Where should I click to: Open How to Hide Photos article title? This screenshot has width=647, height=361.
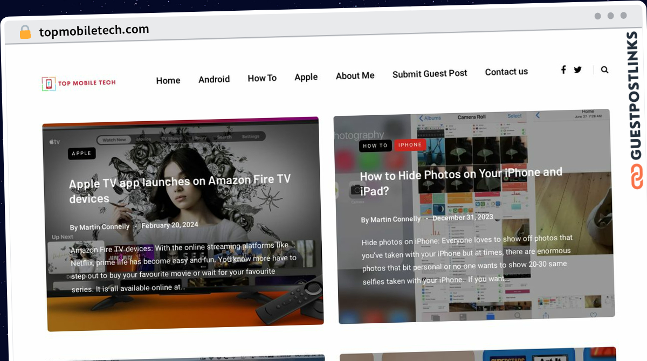click(461, 181)
